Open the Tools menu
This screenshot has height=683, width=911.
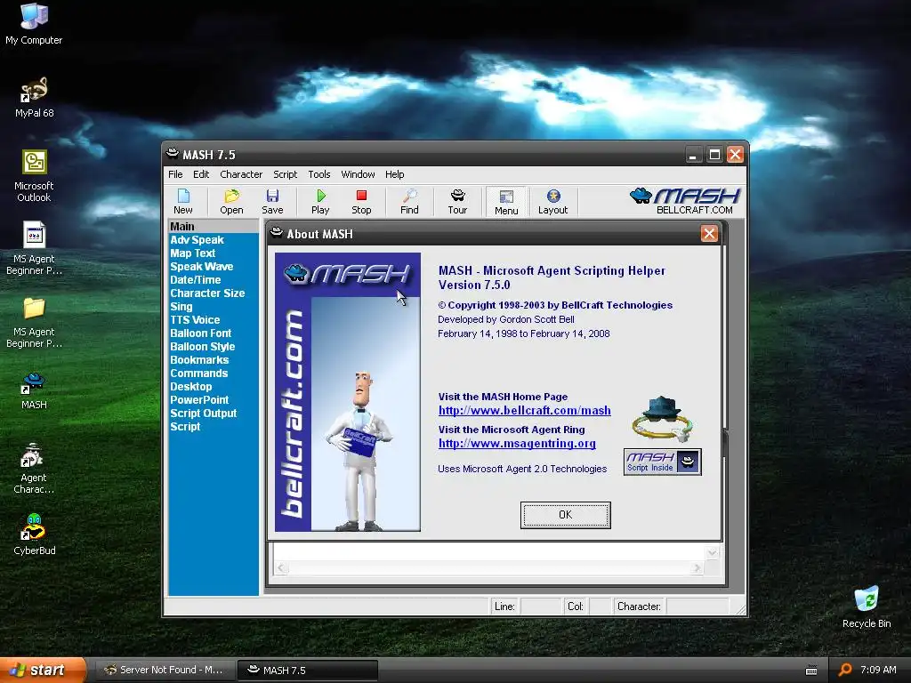[x=319, y=174]
